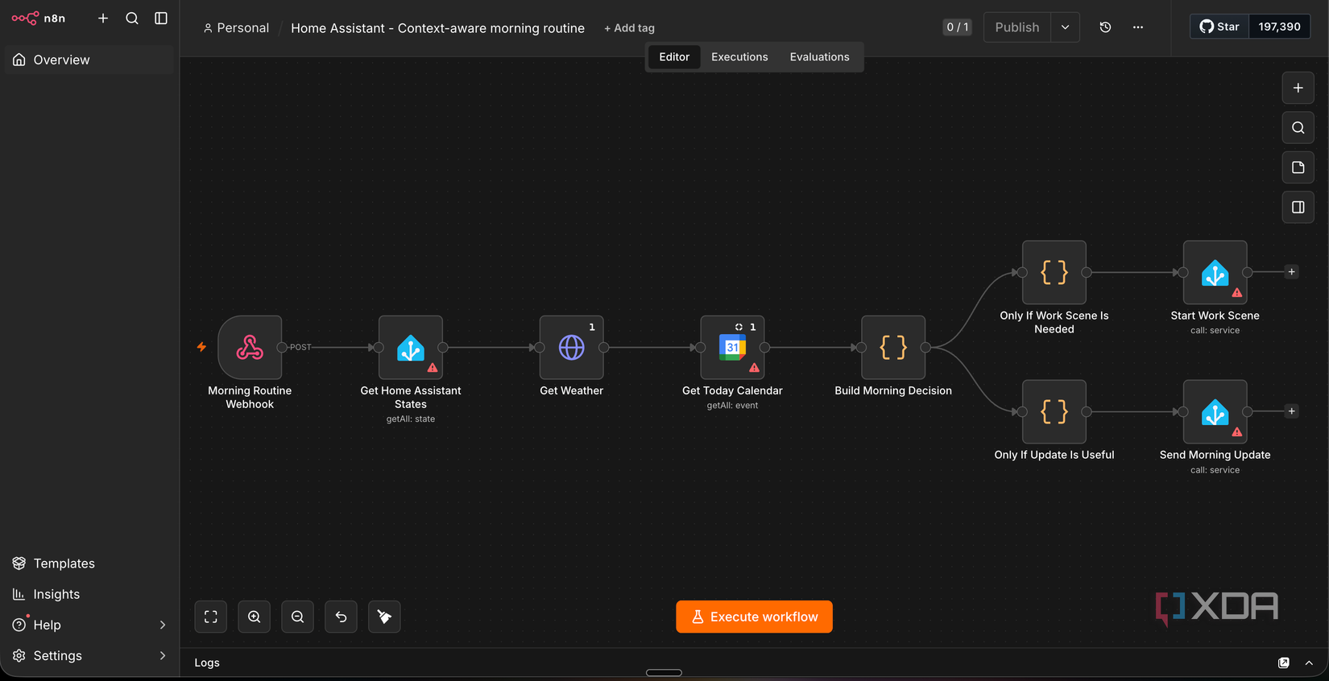Toggle the right-side canvas panel button
This screenshot has height=681, width=1329.
point(1298,208)
